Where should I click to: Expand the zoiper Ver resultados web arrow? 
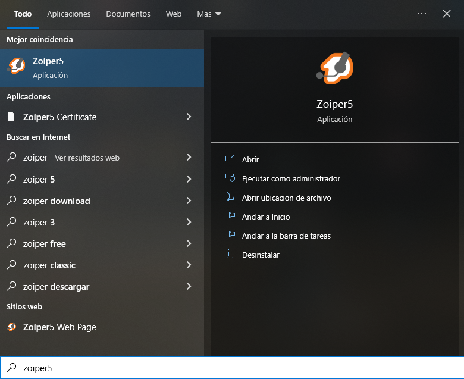coord(189,158)
